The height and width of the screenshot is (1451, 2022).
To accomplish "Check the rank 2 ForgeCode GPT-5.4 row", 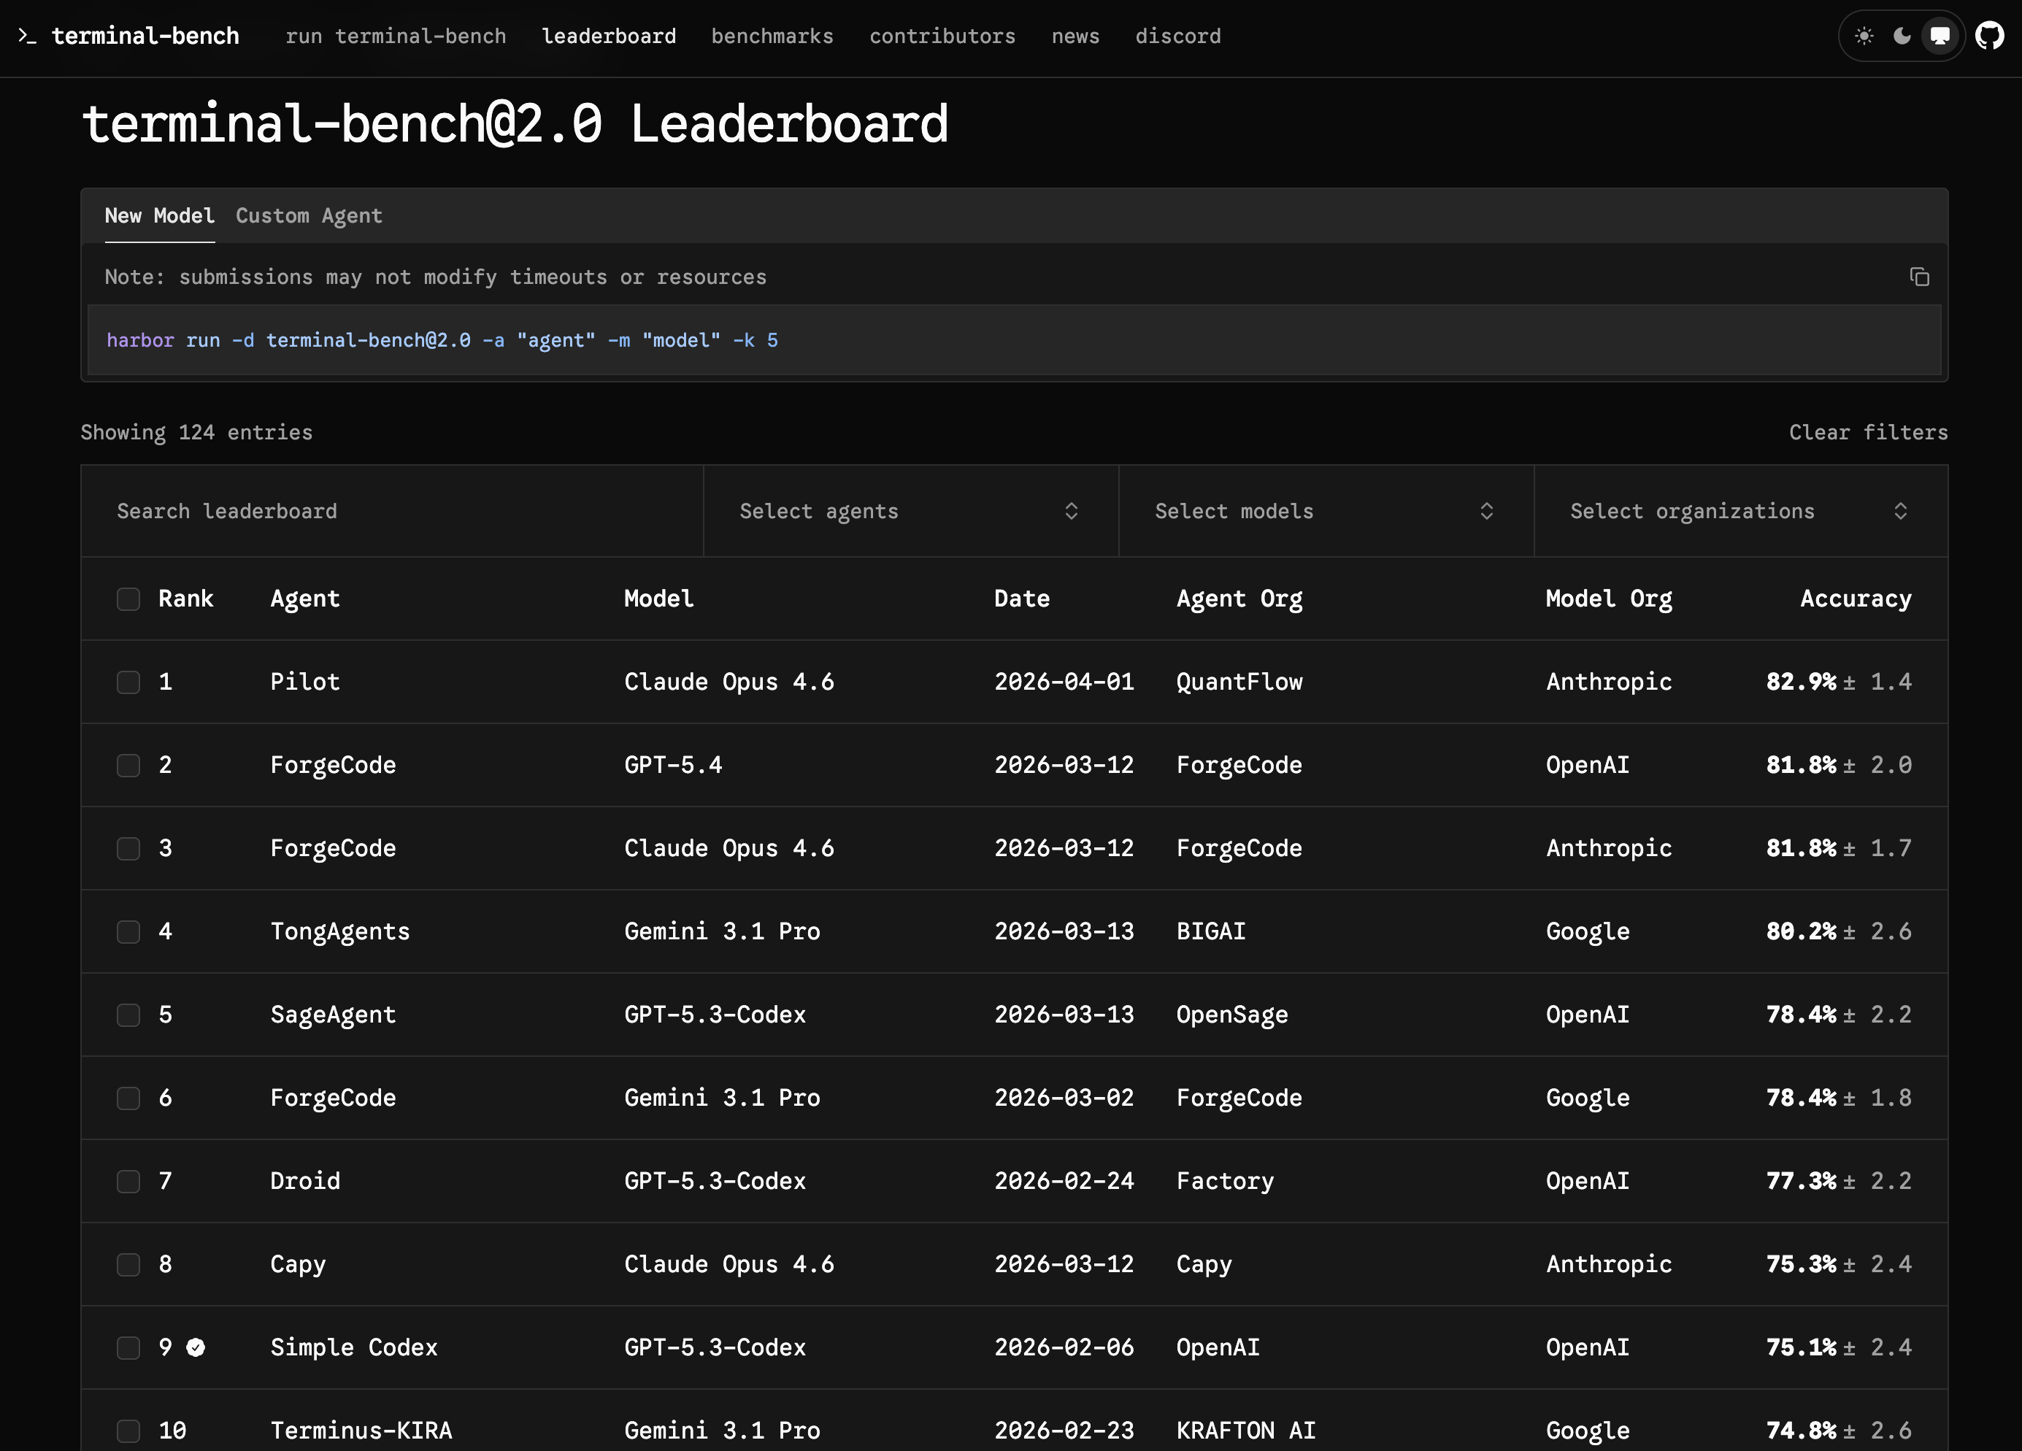I will [x=128, y=766].
